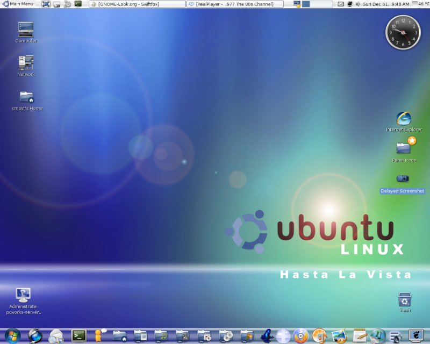Open the instant messenger icon in the dock

pyautogui.click(x=100, y=335)
